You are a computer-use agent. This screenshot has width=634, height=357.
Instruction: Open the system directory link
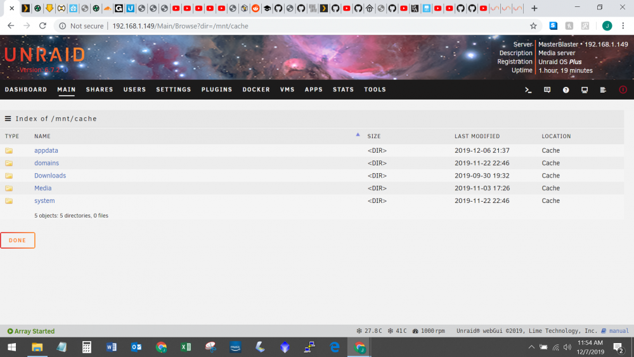pyautogui.click(x=44, y=200)
